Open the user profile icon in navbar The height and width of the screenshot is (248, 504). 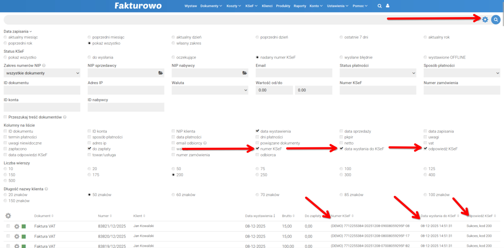pyautogui.click(x=388, y=6)
